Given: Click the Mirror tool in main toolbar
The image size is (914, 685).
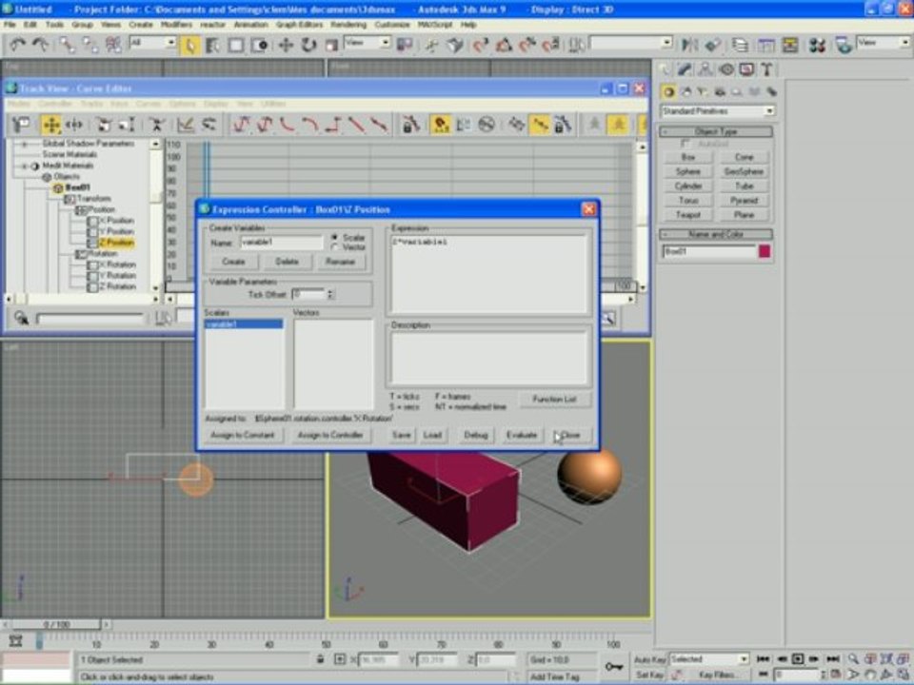Looking at the screenshot, I should pyautogui.click(x=689, y=45).
